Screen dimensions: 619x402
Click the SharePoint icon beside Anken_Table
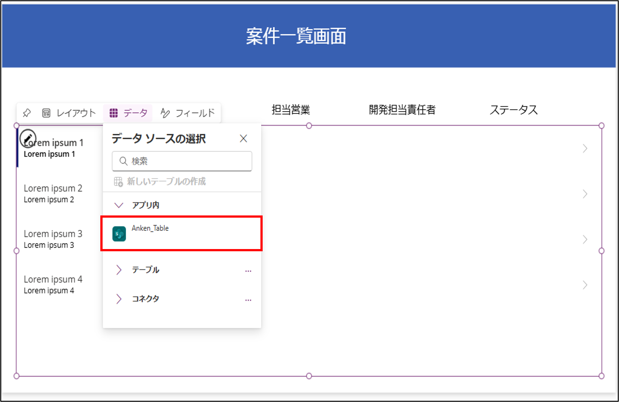coord(119,234)
